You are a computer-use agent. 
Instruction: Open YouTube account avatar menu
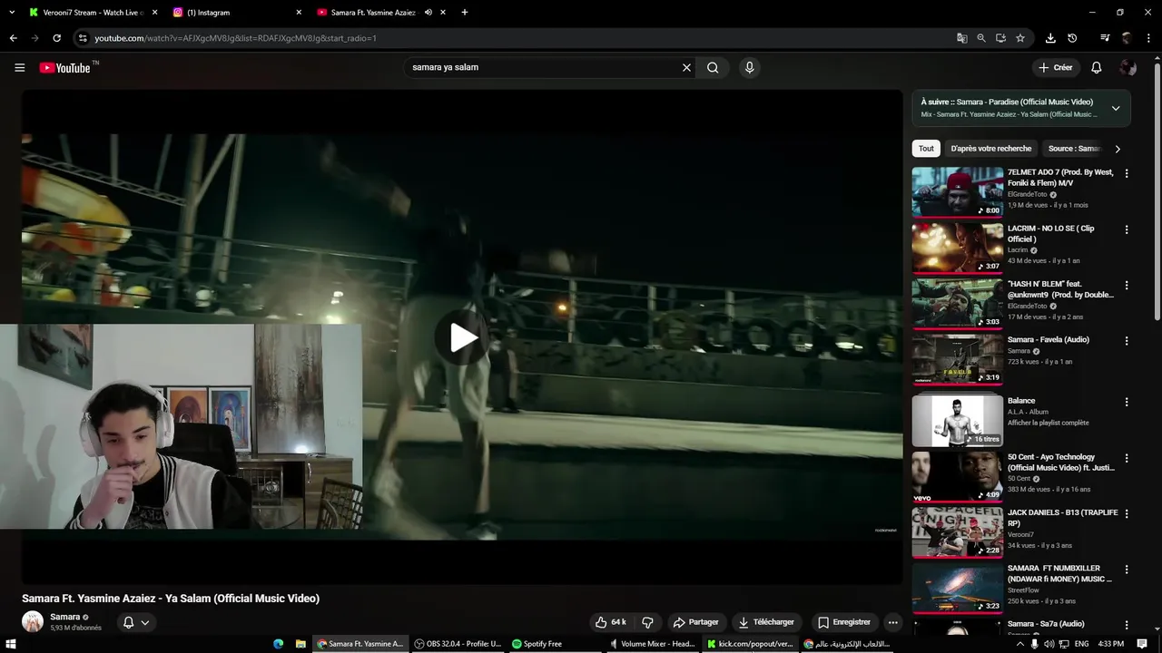coord(1128,67)
